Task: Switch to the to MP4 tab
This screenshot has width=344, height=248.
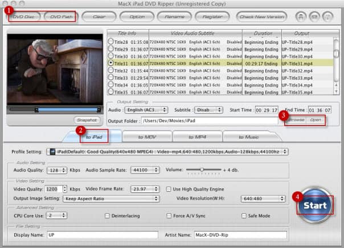Action: coord(197,137)
